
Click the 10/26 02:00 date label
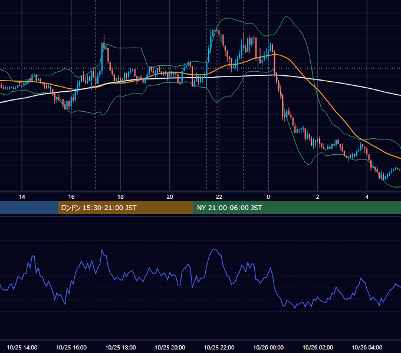[318, 347]
